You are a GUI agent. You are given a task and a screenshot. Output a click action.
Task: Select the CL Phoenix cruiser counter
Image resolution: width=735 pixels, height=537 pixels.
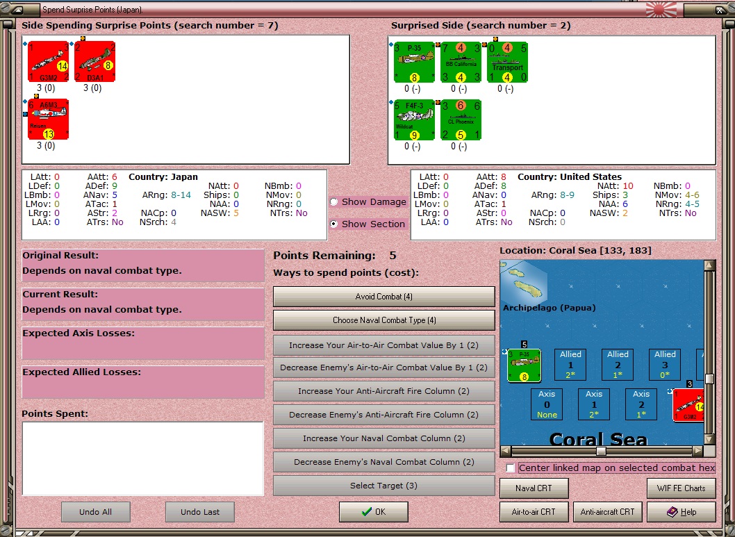pyautogui.click(x=461, y=119)
